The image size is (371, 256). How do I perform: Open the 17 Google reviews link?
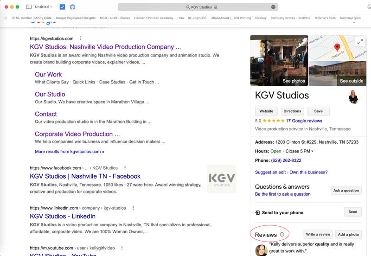[304, 121]
